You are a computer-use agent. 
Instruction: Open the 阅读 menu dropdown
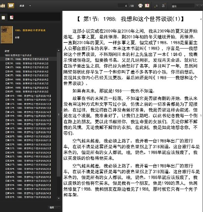(x=25, y=6)
